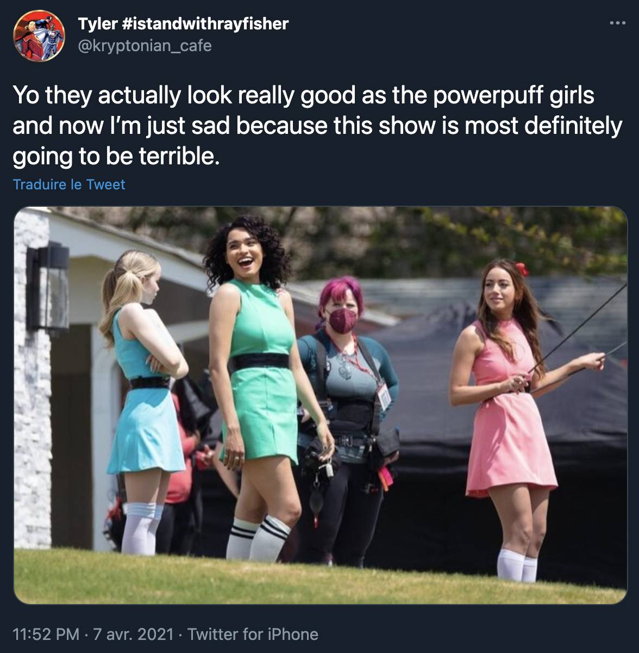Image resolution: width=639 pixels, height=653 pixels.
Task: Click the grass lawn in the photo
Action: (x=321, y=577)
